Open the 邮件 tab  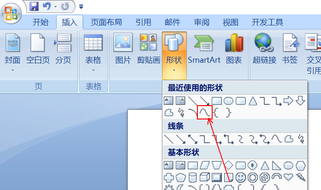point(172,22)
